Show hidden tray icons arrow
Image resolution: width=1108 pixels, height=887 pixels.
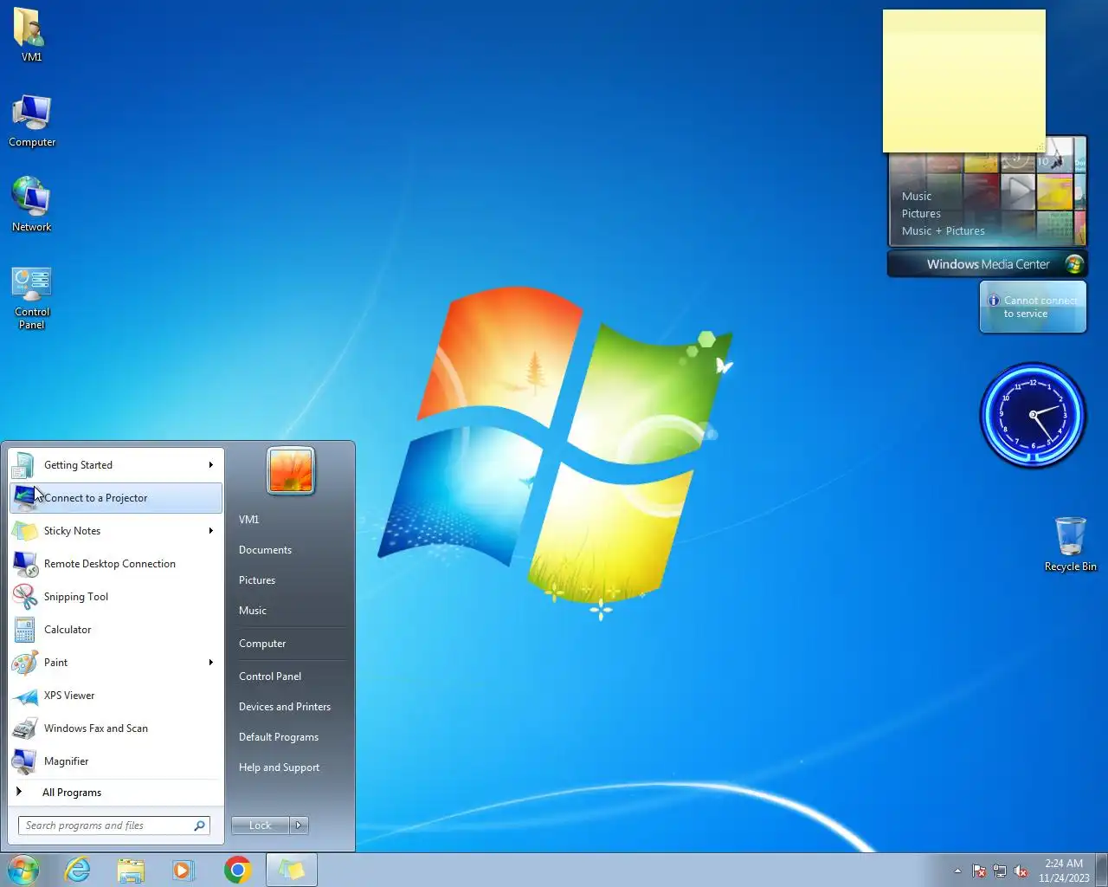tap(957, 871)
